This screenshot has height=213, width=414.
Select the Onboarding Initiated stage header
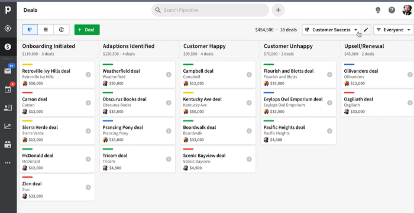pos(48,46)
